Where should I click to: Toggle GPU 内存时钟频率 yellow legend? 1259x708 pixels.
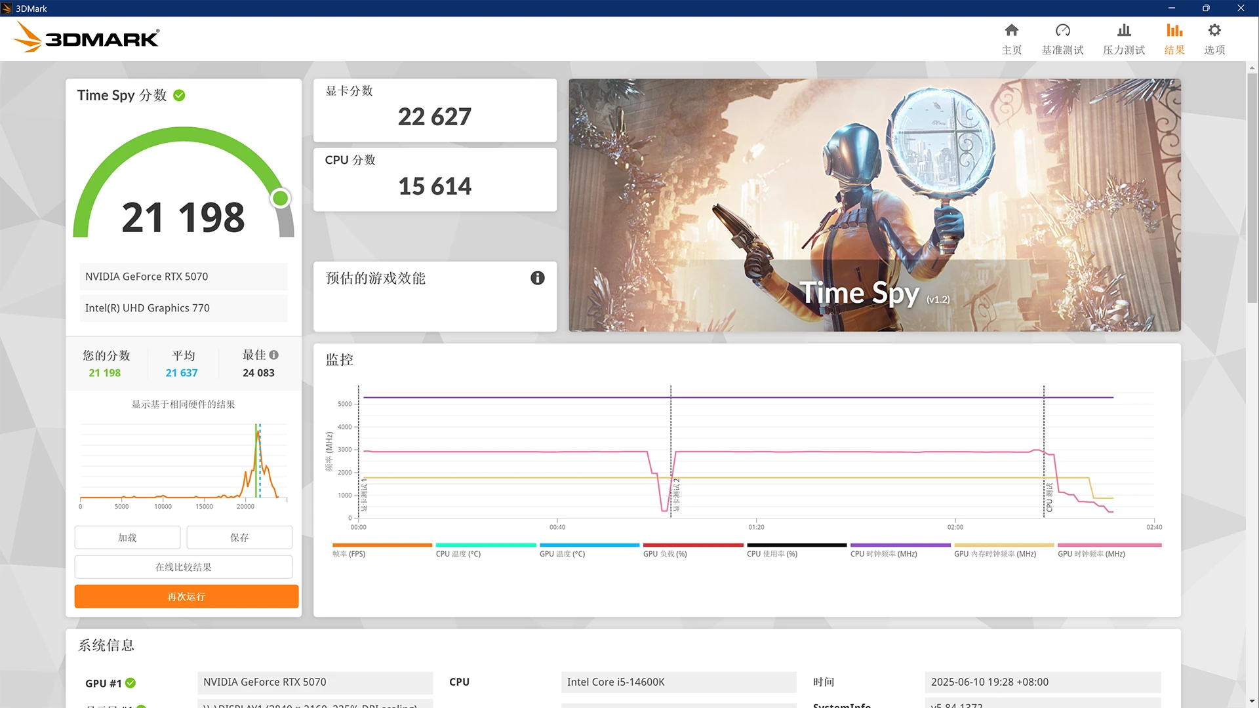point(1003,549)
